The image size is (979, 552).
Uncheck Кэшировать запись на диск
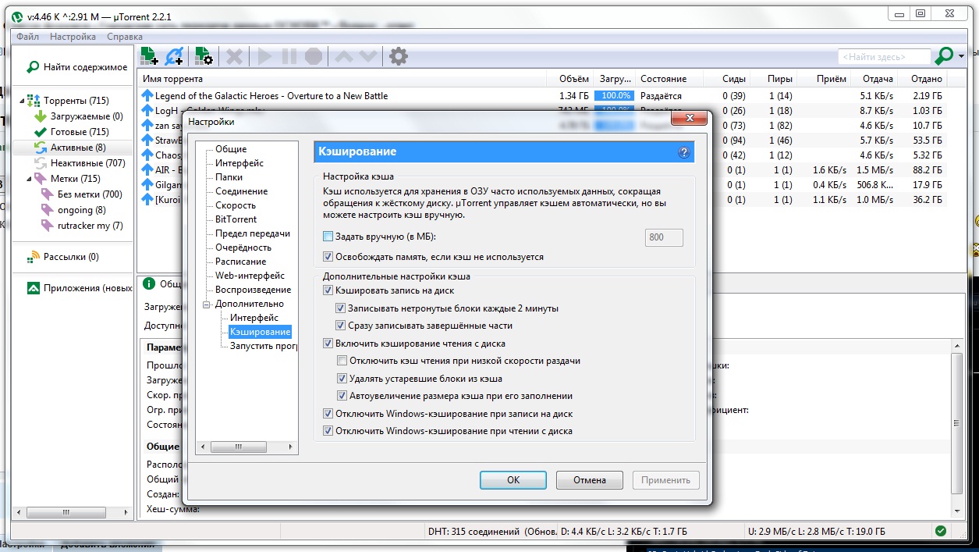pyautogui.click(x=328, y=290)
